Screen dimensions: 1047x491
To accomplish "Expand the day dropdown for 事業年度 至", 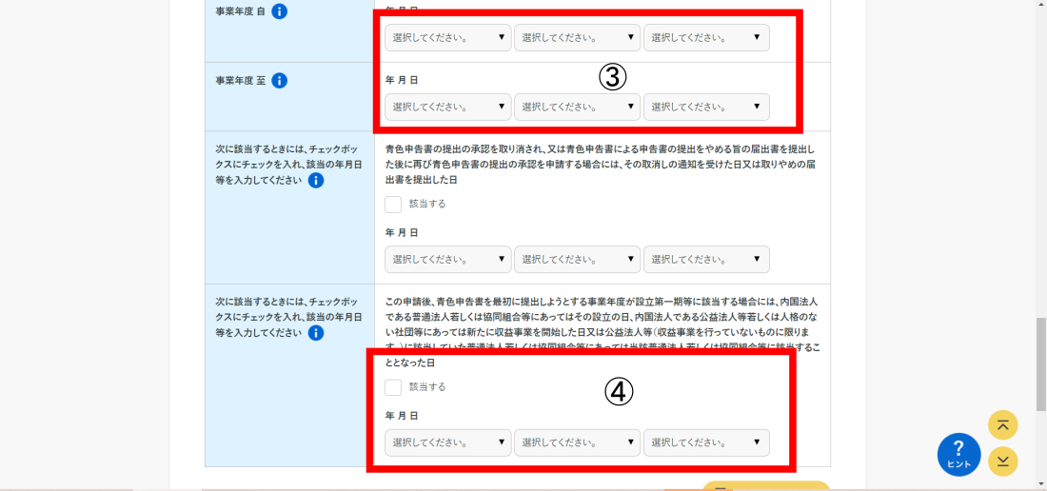I will point(706,107).
